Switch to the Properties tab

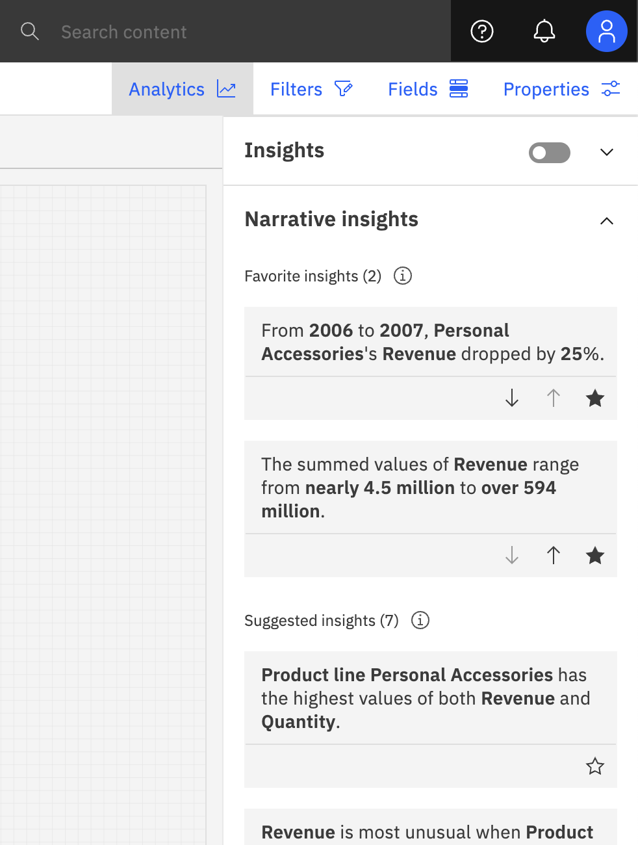click(x=546, y=88)
